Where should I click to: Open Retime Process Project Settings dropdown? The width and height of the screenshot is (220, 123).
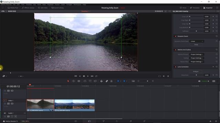197,54
